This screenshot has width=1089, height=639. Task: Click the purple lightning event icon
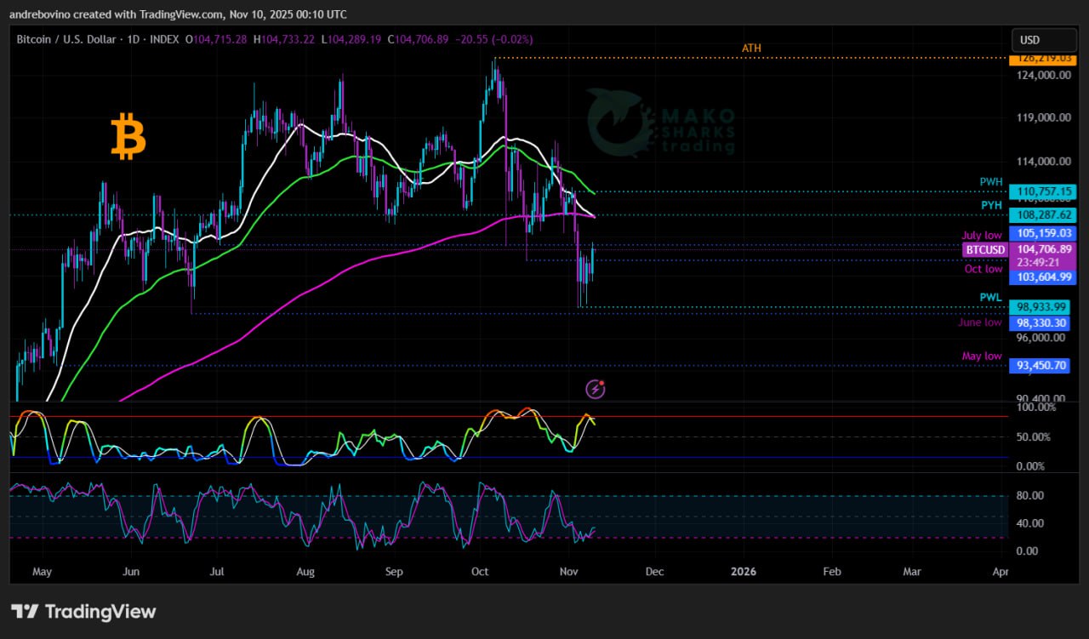596,389
